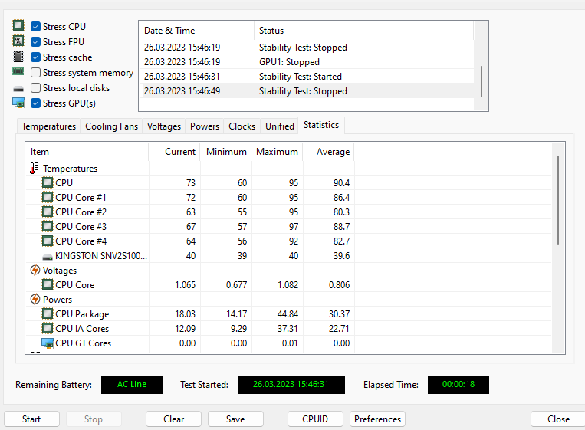Click the Current column header

pos(174,152)
